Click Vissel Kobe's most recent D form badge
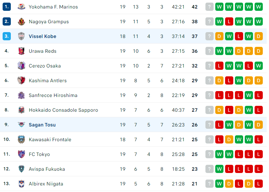This screenshot has height=192, width=269. 219,36
